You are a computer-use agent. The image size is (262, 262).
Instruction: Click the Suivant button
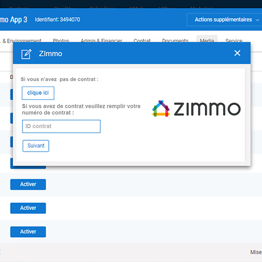click(36, 146)
